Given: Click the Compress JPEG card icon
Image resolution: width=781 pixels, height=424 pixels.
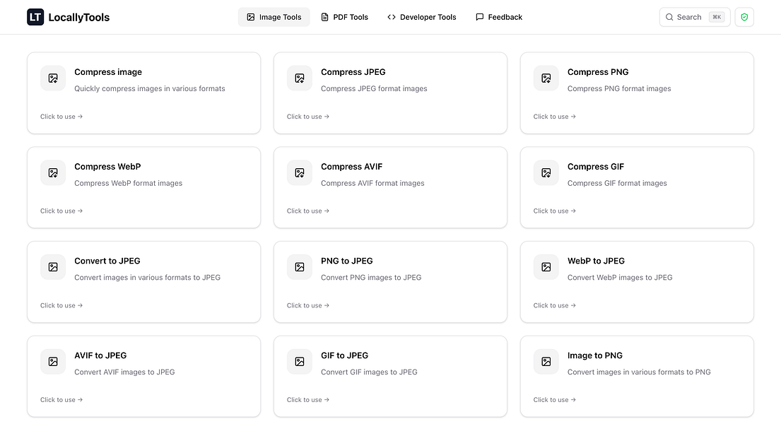Looking at the screenshot, I should click(x=299, y=78).
